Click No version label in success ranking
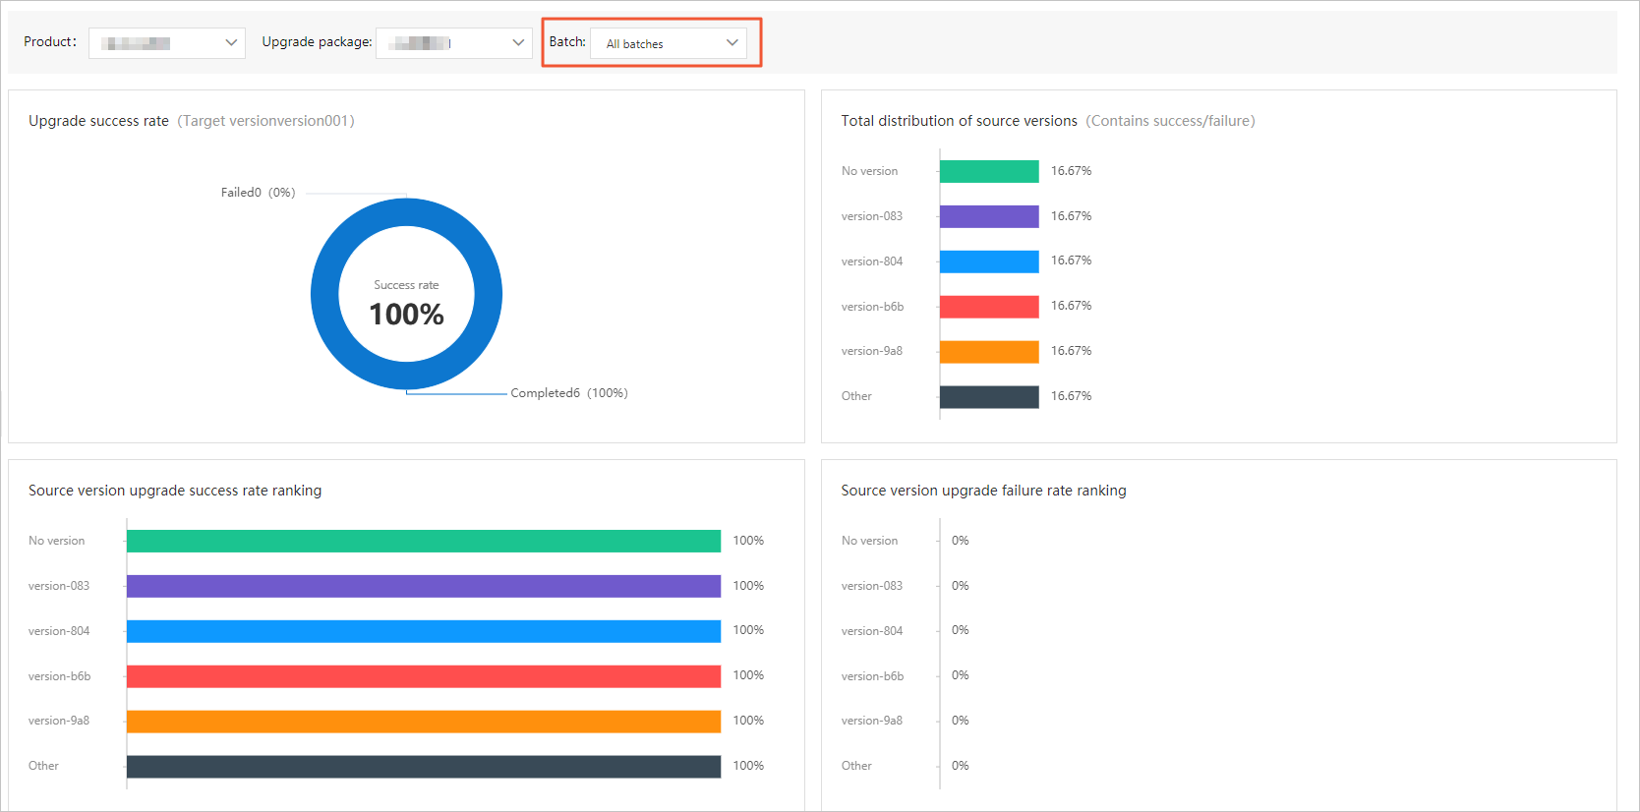The width and height of the screenshot is (1640, 812). point(56,541)
